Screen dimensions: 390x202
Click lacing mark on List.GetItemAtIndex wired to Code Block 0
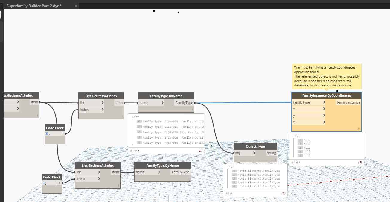[x=122, y=116]
